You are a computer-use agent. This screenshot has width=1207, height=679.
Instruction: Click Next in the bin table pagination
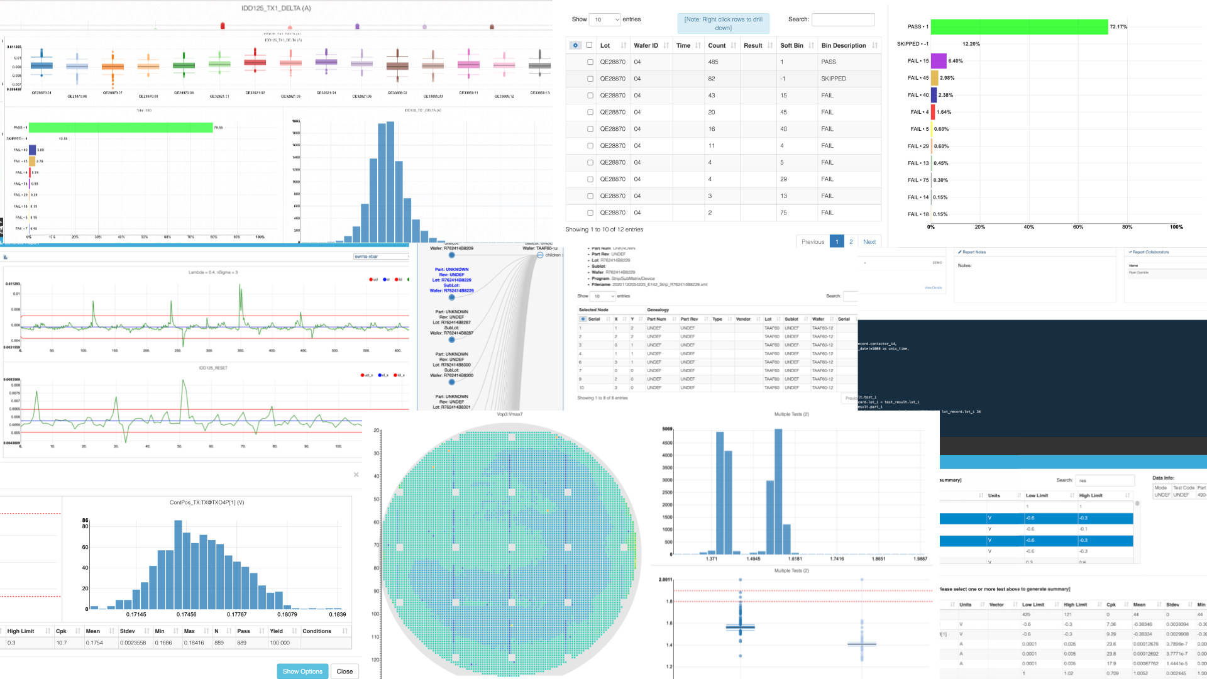(x=869, y=241)
